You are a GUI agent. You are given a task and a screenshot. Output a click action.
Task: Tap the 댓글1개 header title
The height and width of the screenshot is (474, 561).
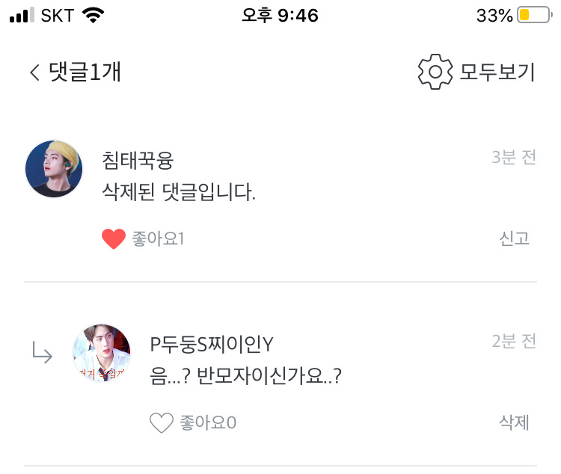tap(85, 73)
